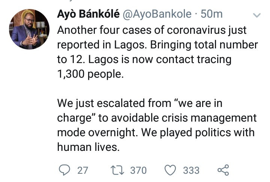Click the 333 likes count

(191, 170)
